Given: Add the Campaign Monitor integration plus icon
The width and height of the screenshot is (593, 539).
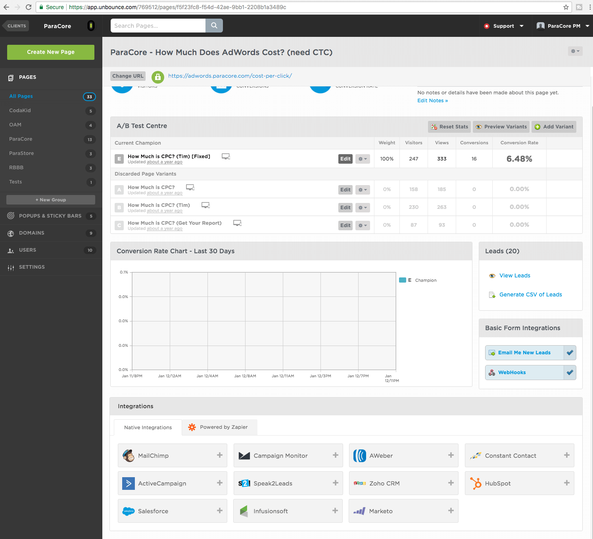Looking at the screenshot, I should tap(336, 455).
